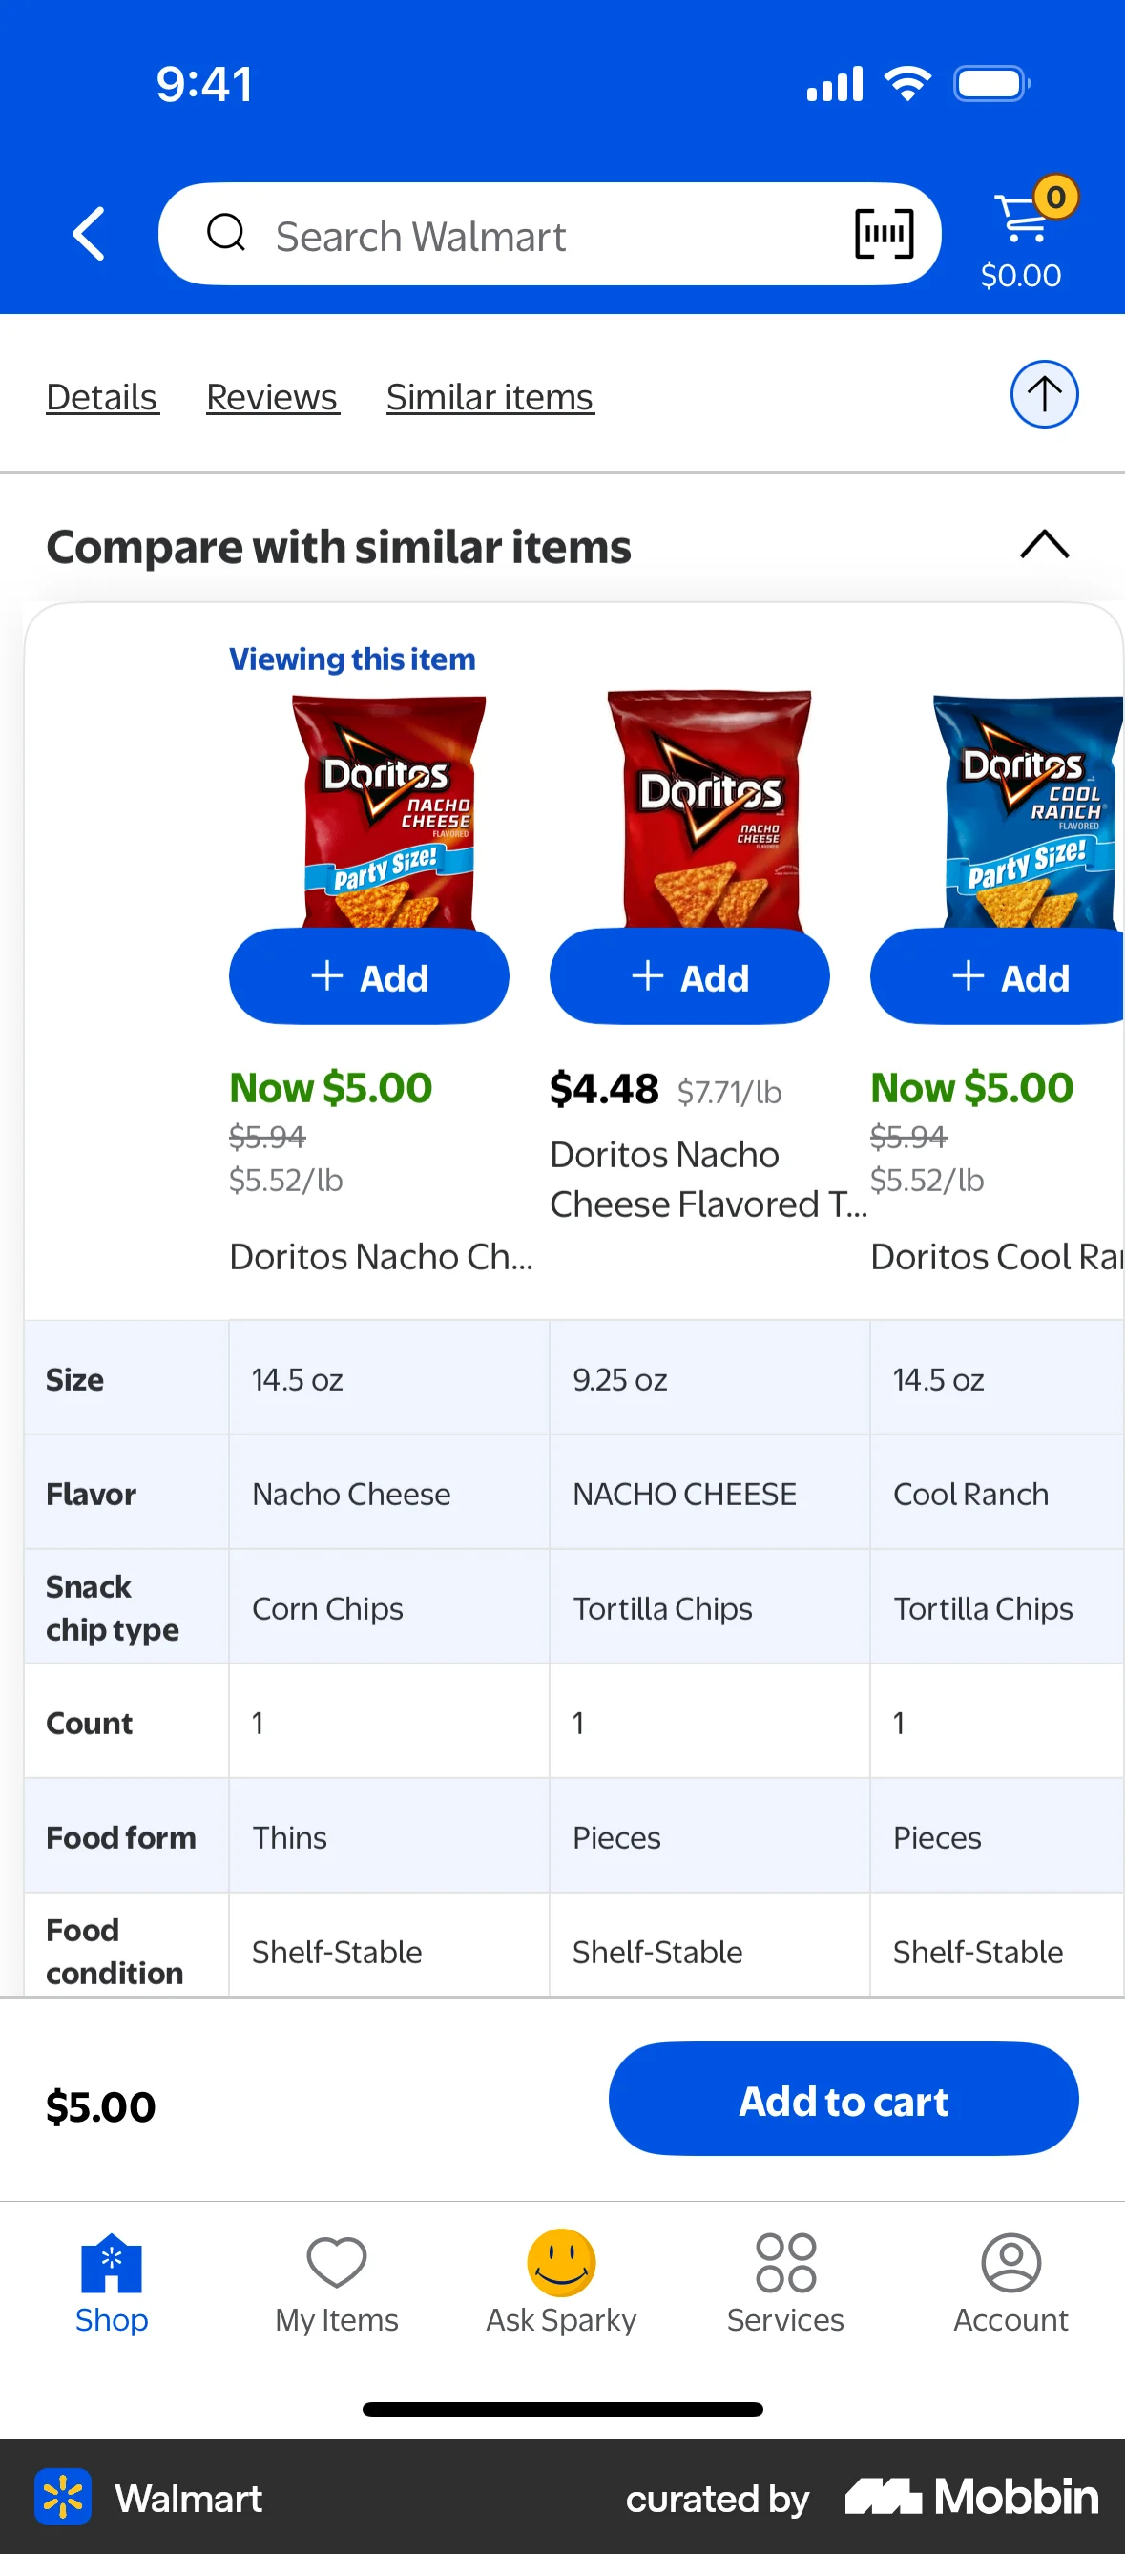Open Ask Sparky assistant

click(560, 2291)
